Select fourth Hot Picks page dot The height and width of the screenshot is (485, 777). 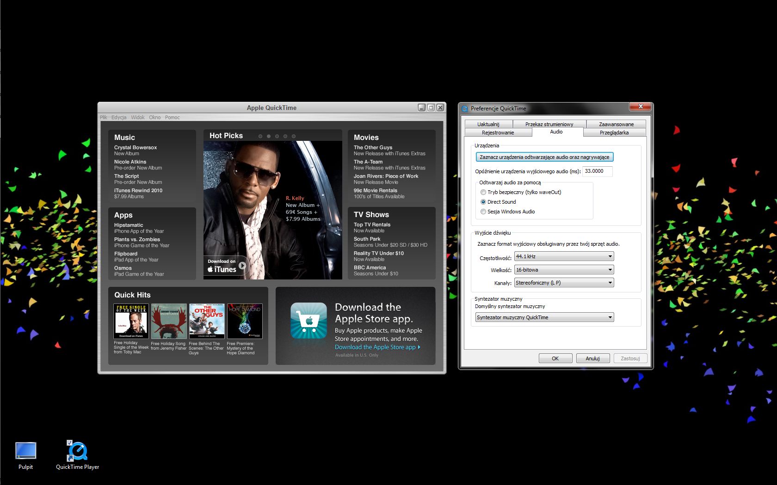(x=285, y=136)
